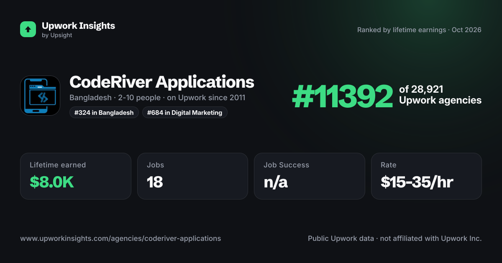The width and height of the screenshot is (502, 263).
Task: Select the 18 jobs value
Action: tap(155, 182)
